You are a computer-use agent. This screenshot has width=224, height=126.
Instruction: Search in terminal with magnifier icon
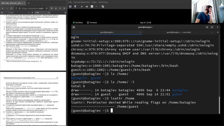207,27
